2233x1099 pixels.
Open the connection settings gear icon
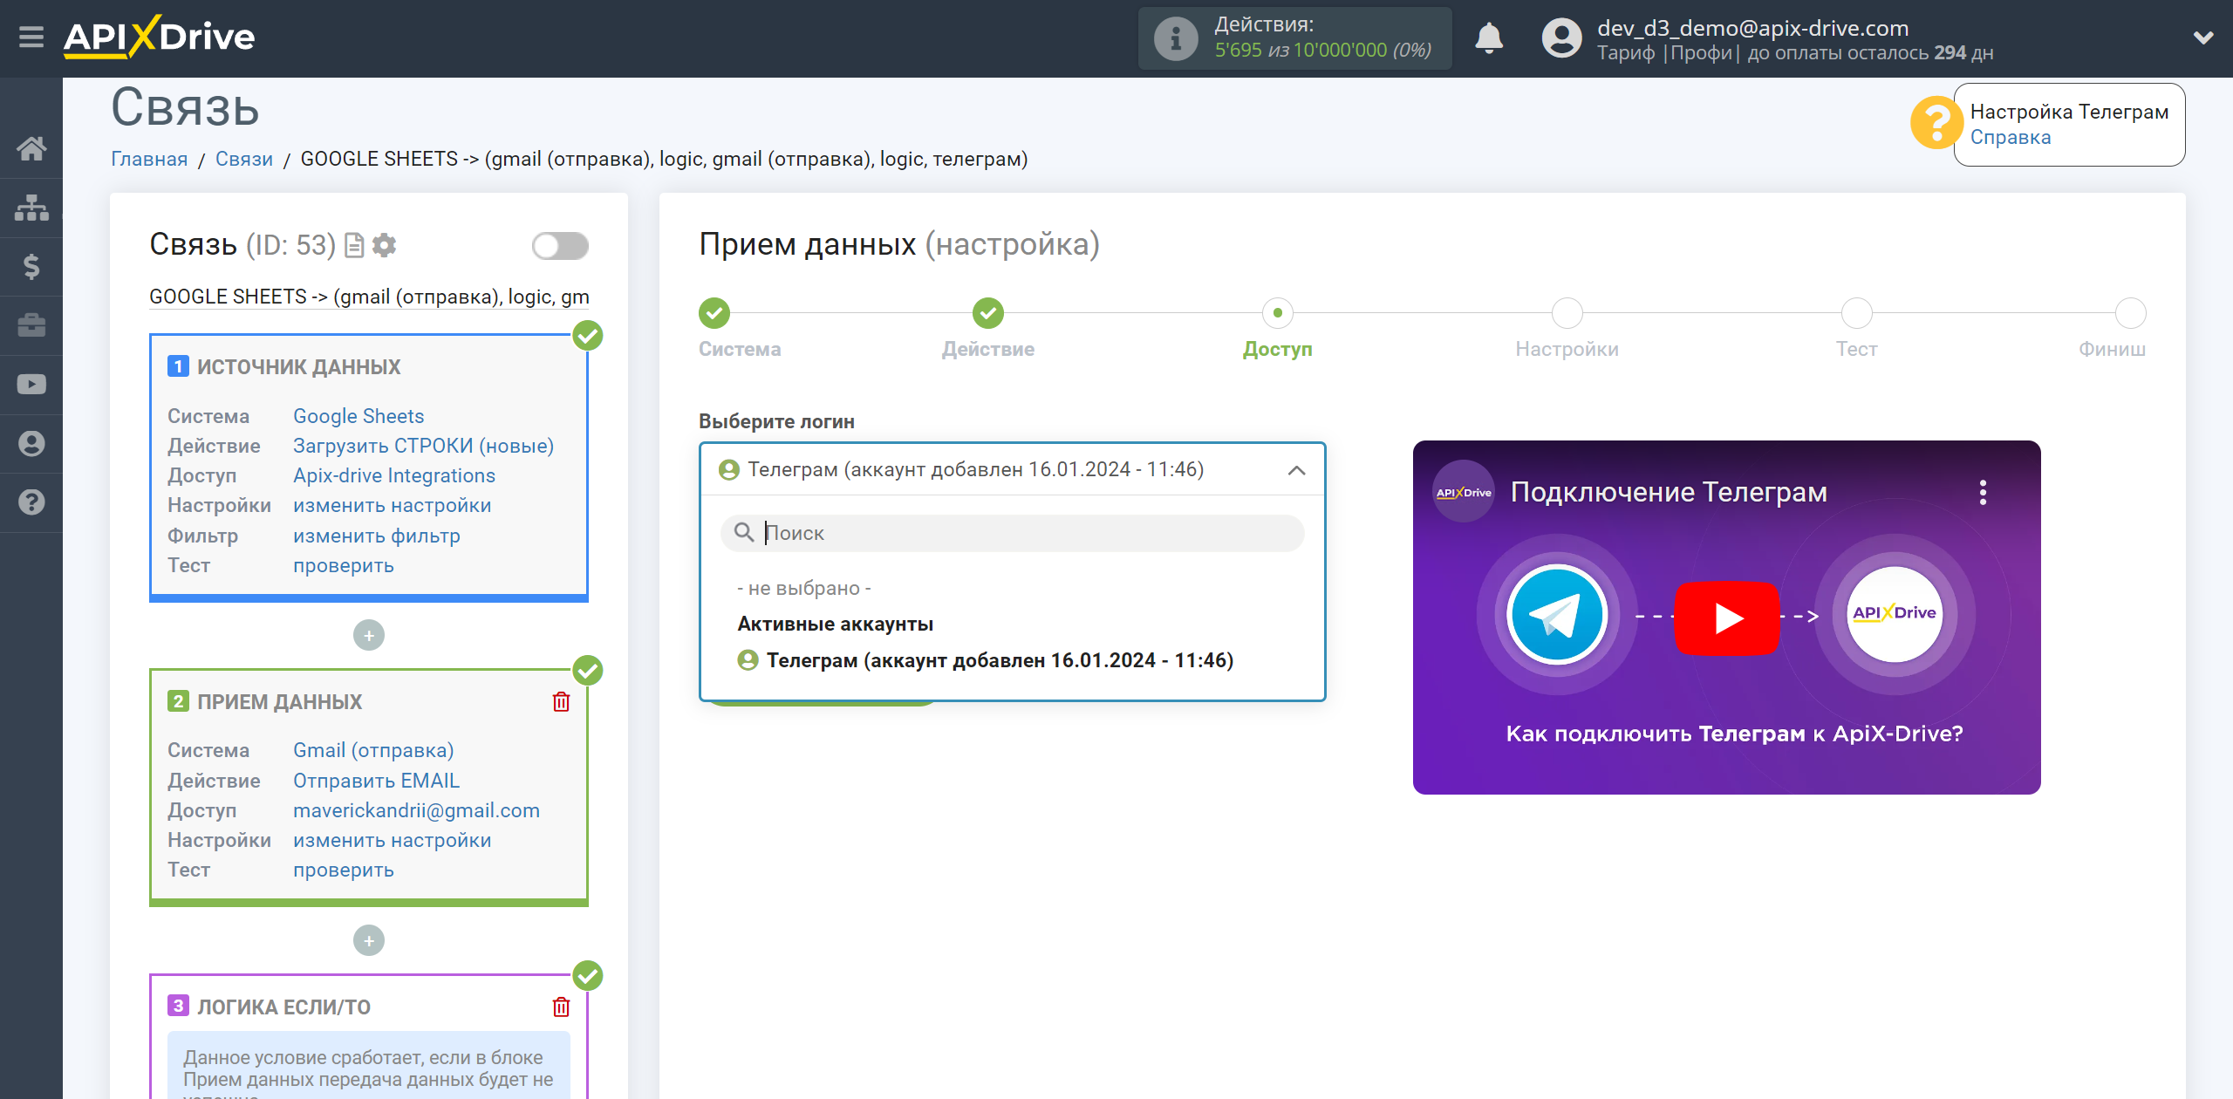[384, 245]
